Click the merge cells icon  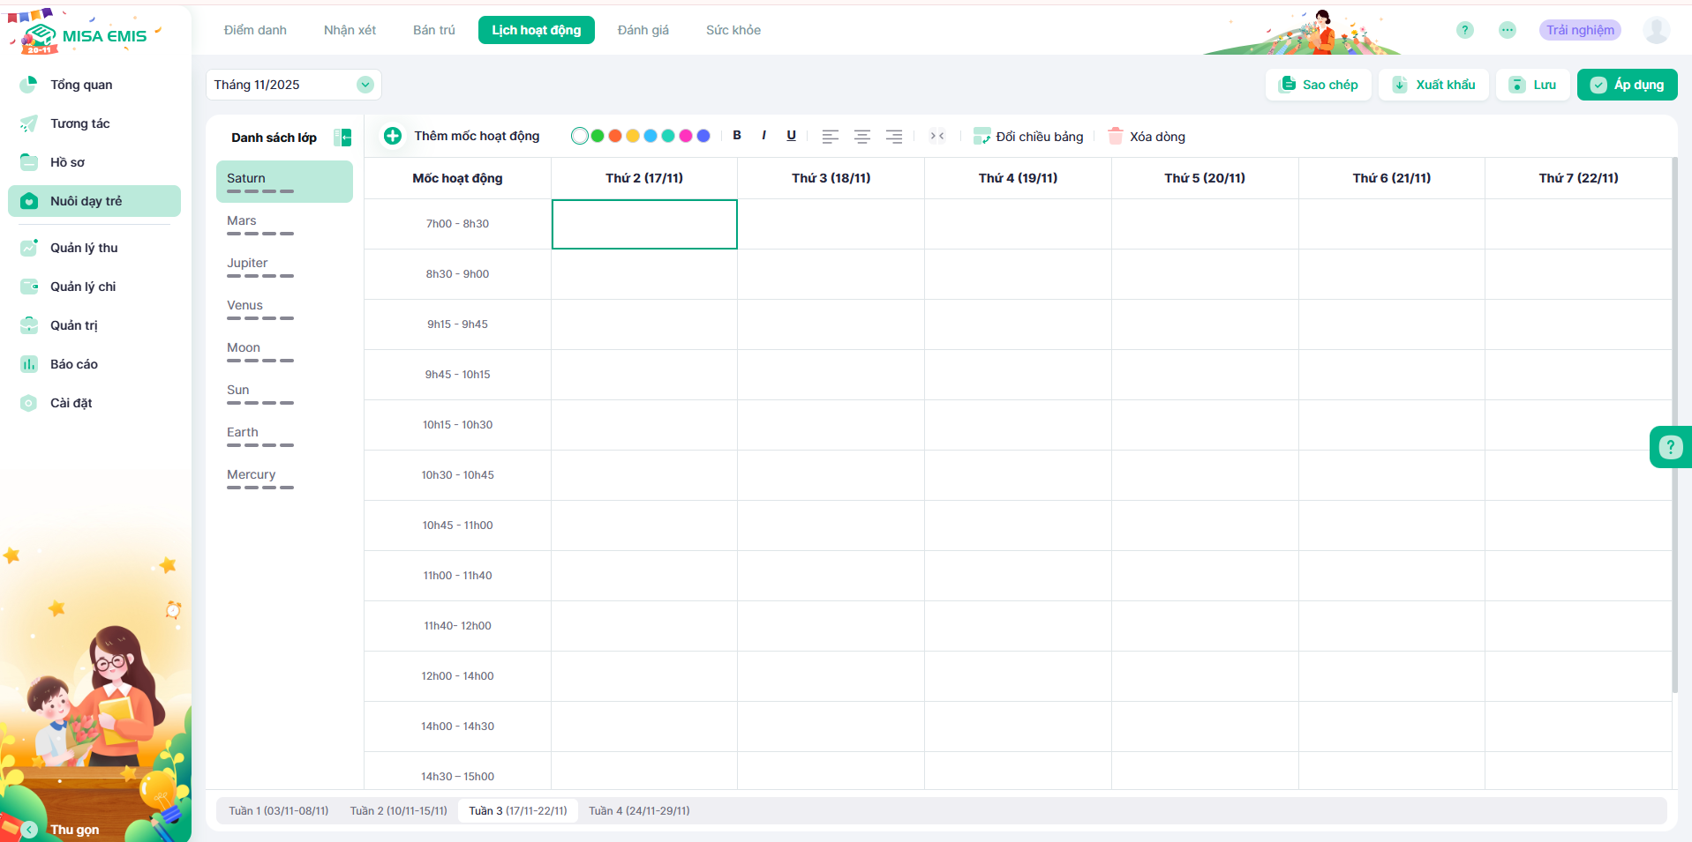pos(937,136)
